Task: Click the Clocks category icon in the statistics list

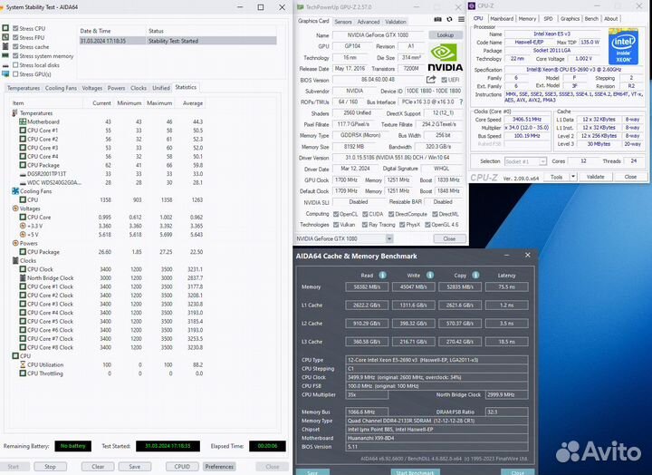Action: tap(15, 260)
